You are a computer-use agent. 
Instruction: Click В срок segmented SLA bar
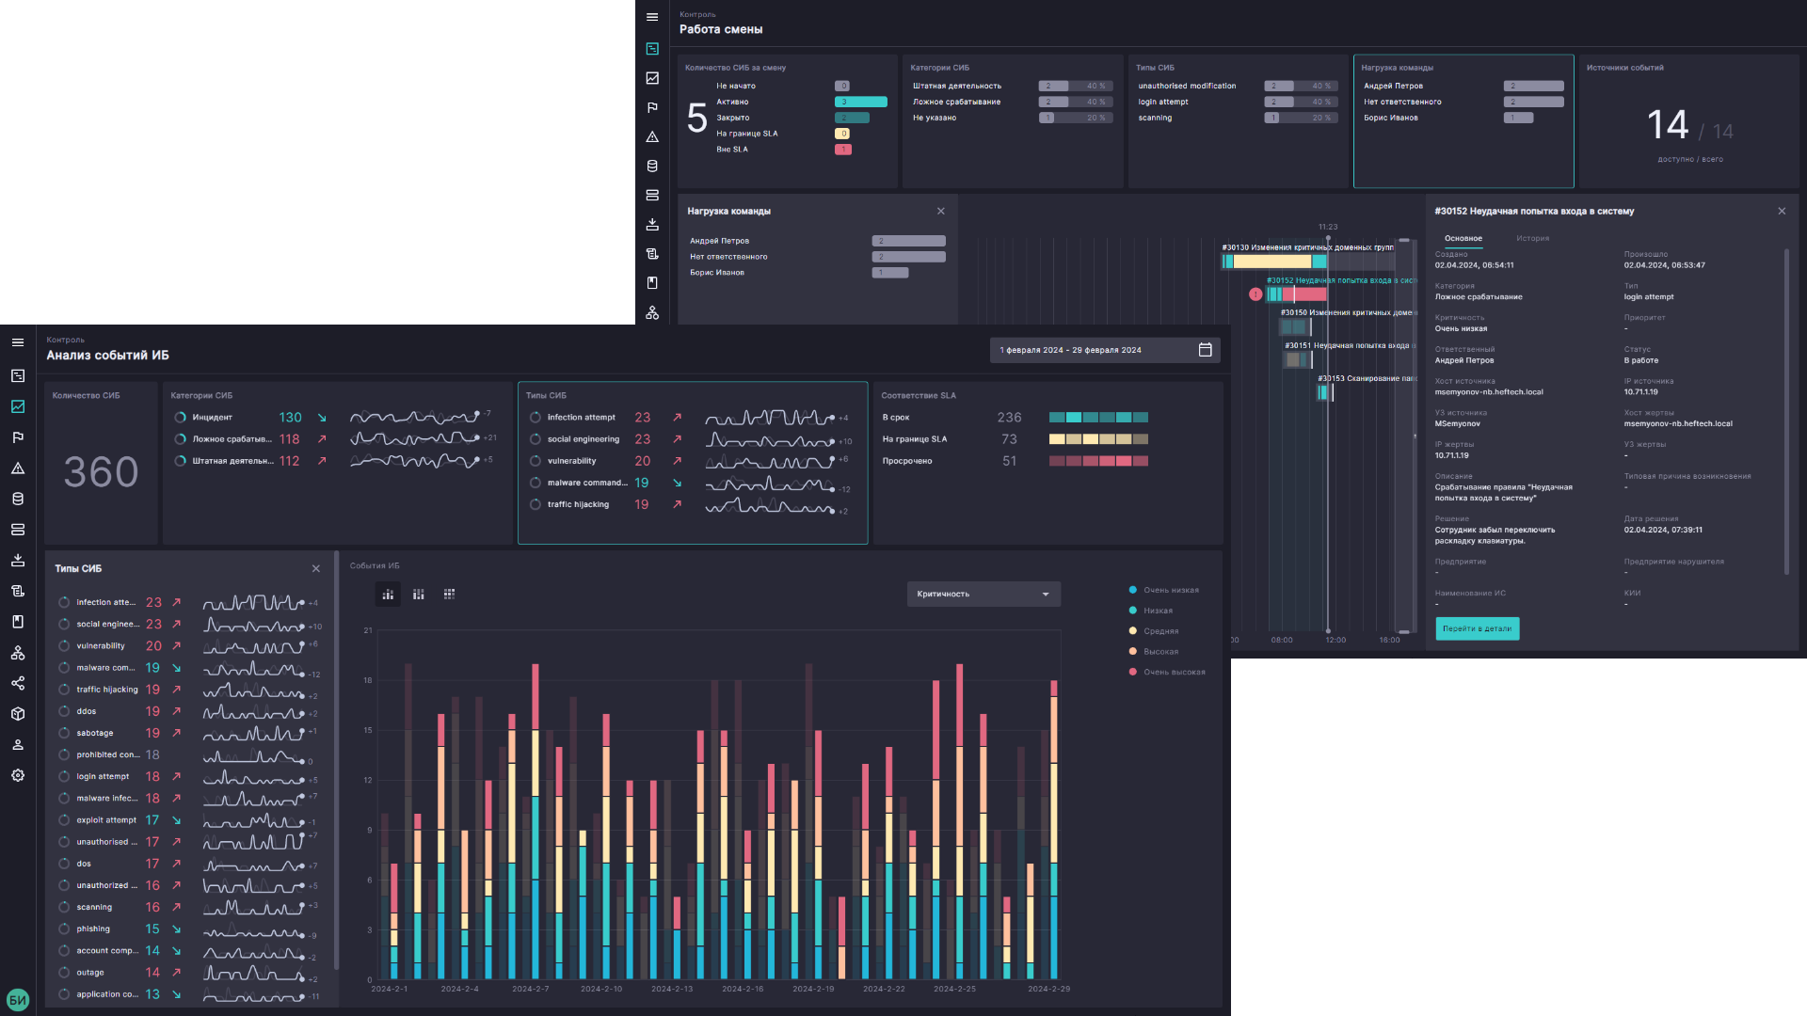(x=1098, y=417)
